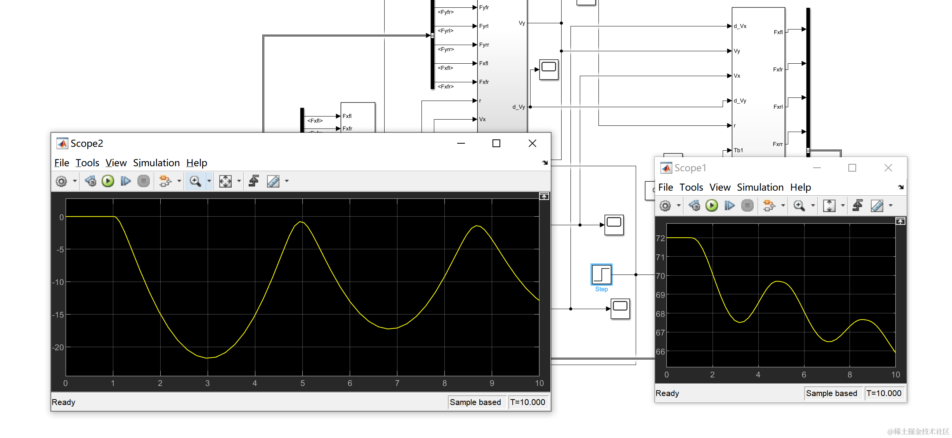Click Scope2 Step Back icon

pos(90,181)
